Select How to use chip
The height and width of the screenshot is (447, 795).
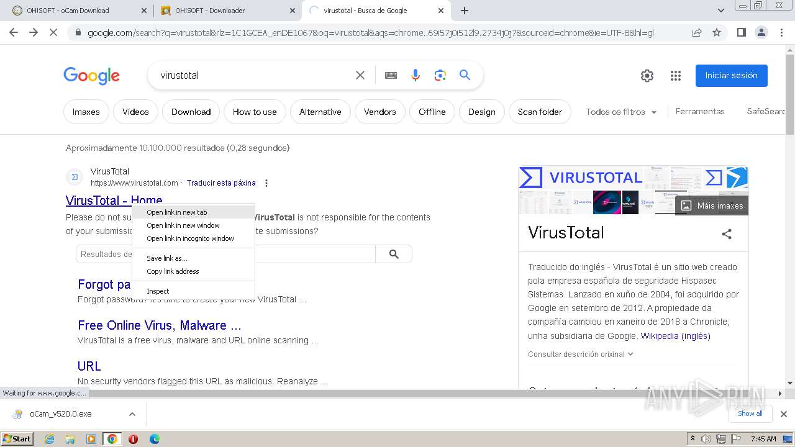[x=255, y=112]
